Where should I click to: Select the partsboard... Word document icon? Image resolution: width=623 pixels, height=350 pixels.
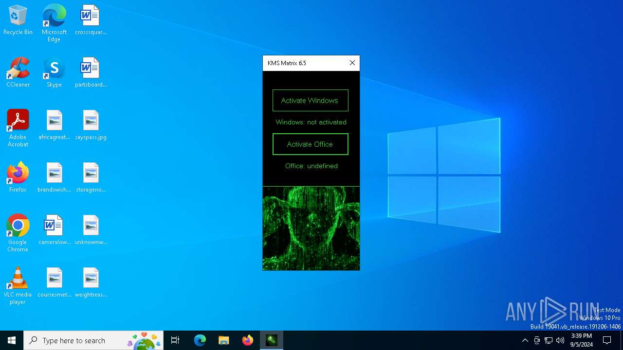[x=91, y=73]
